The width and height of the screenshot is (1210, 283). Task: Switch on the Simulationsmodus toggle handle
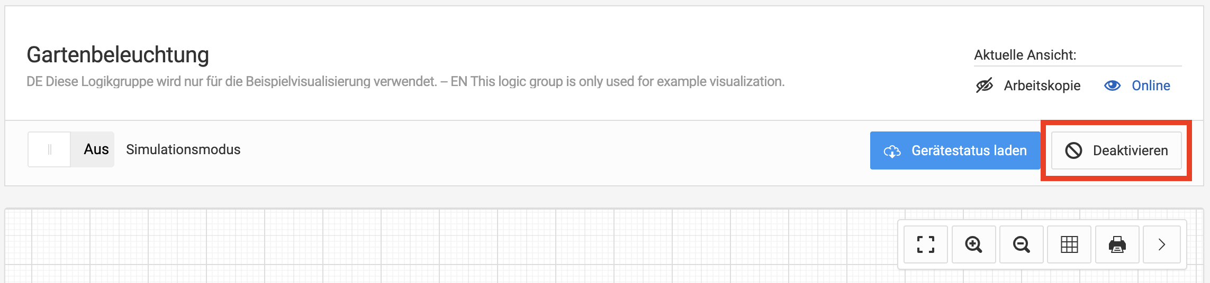click(x=49, y=149)
